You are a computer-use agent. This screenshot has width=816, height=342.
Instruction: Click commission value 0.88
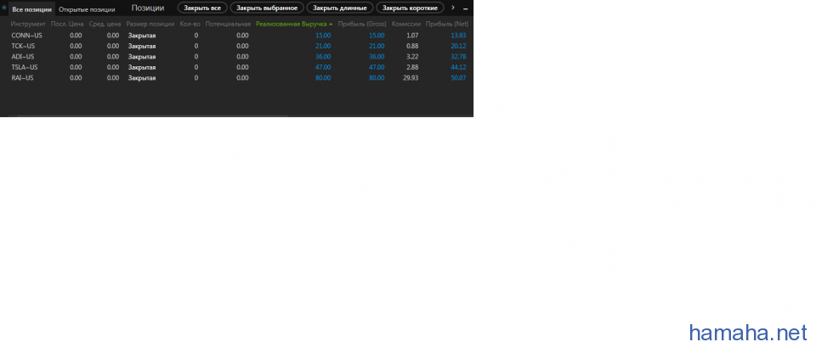pyautogui.click(x=412, y=46)
